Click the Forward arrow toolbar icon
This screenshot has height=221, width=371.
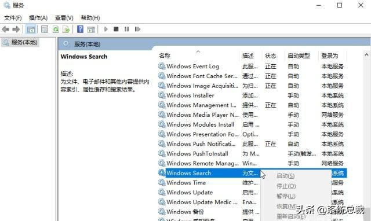[16, 30]
